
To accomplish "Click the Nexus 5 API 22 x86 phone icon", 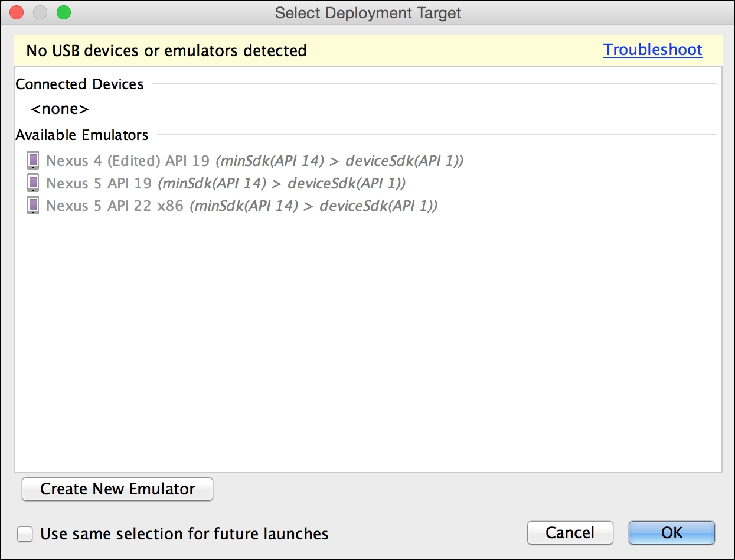I will [33, 206].
